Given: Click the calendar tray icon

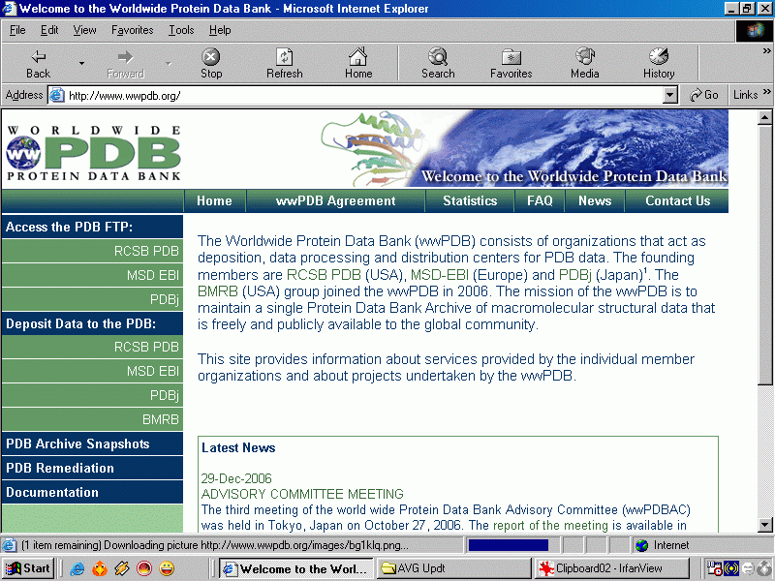Looking at the screenshot, I should pos(714,568).
